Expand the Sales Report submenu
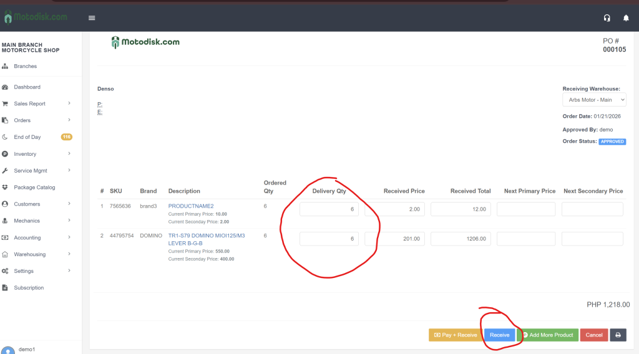The height and width of the screenshot is (354, 639). [x=69, y=103]
